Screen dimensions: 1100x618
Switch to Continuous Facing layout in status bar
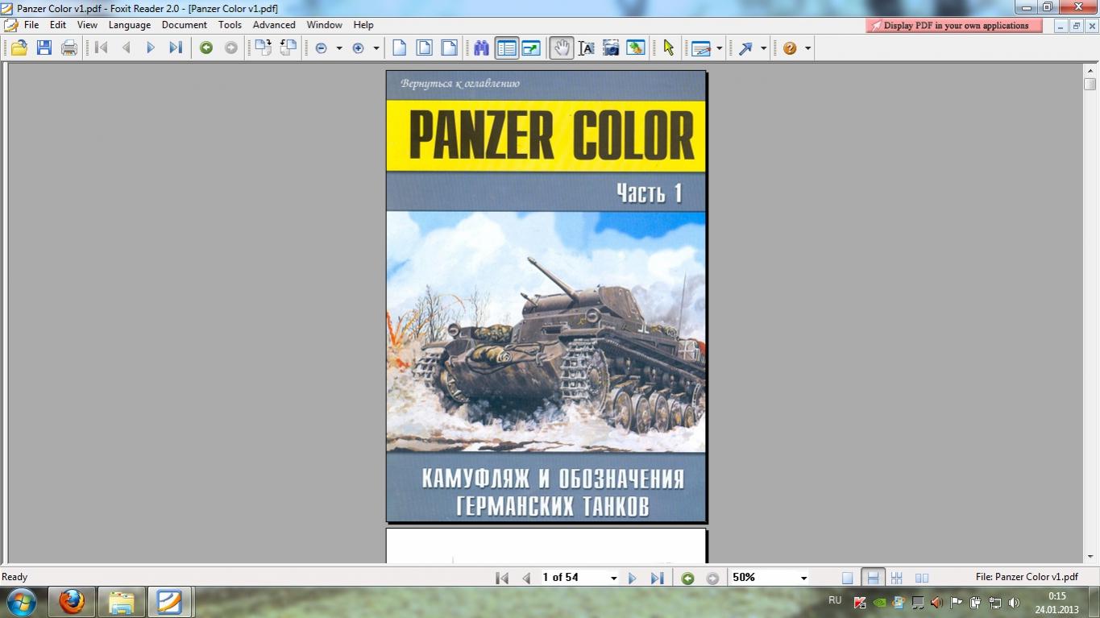897,578
